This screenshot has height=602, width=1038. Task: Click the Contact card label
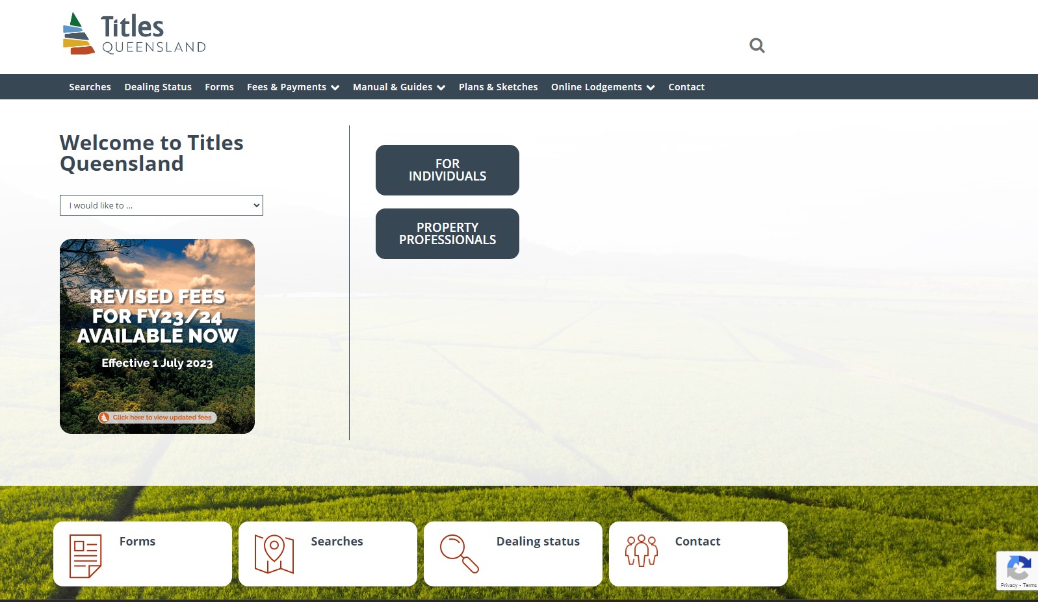coord(697,542)
